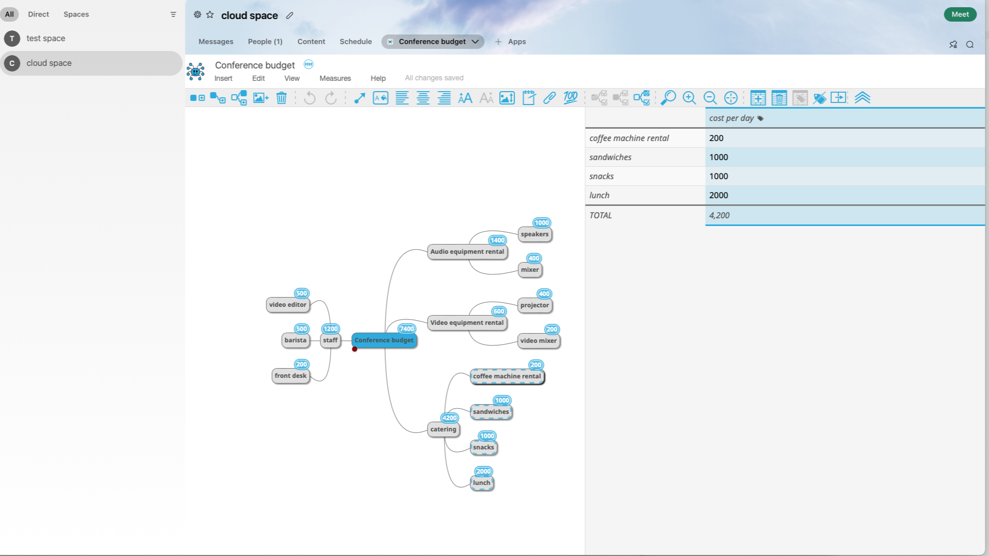The image size is (989, 556).
Task: Switch to the People (1) tab
Action: click(265, 42)
